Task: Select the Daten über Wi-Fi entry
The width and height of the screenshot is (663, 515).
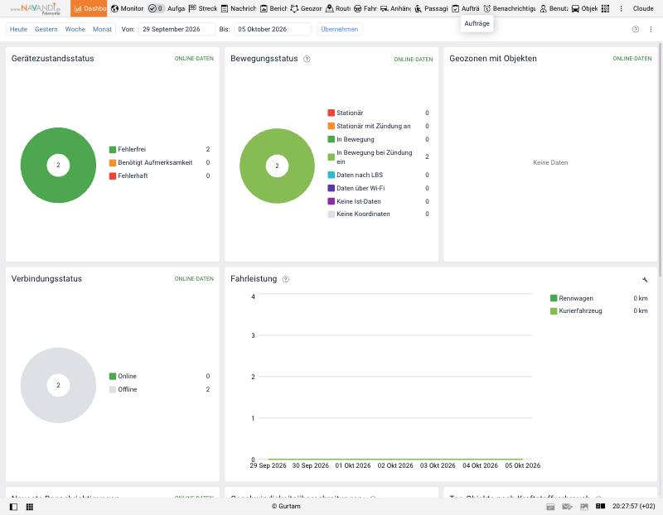Action: click(x=379, y=188)
